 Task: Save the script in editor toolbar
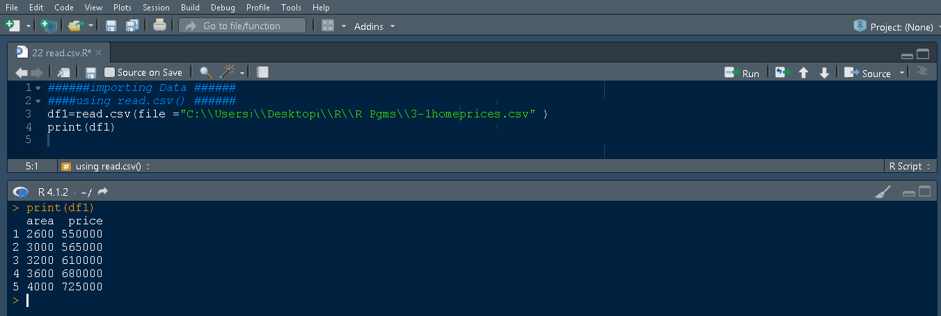coord(90,72)
